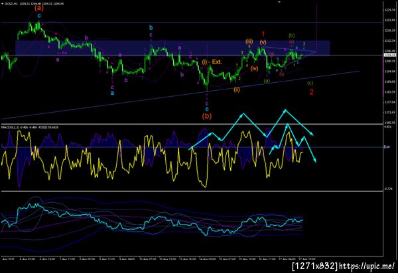Click the MACD(9,2,1) indicator label

[10, 127]
